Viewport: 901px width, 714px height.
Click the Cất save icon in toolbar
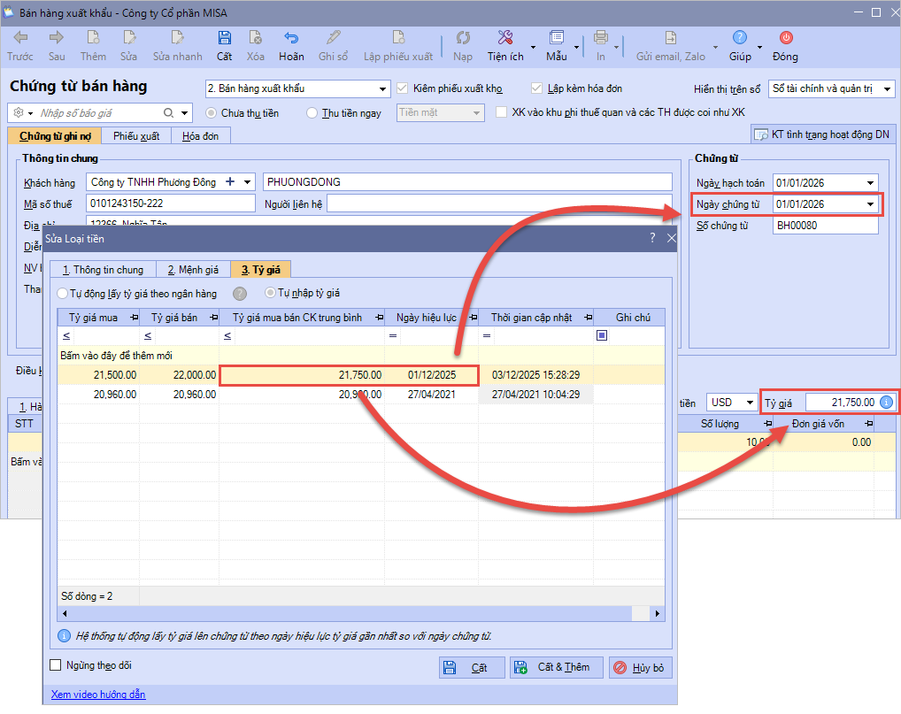point(224,38)
